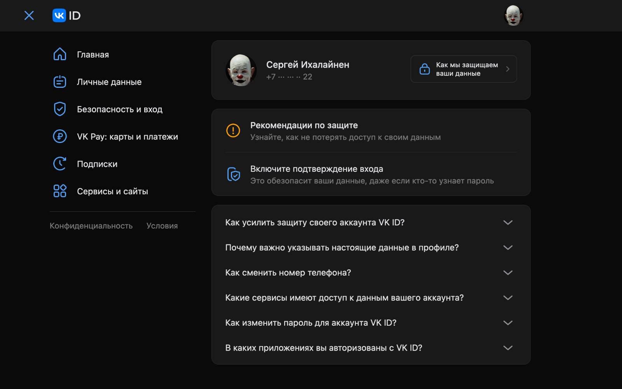Open 'Как мы защищаем ваши данные' button
The width and height of the screenshot is (622, 389).
click(463, 69)
